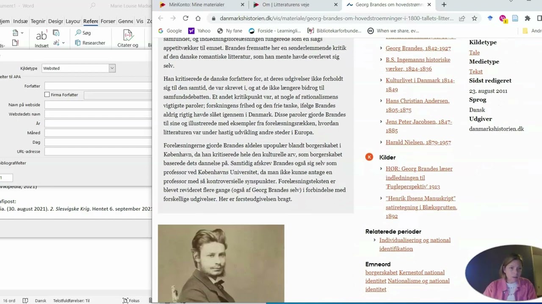Open the Design ribbon tab
The height and width of the screenshot is (304, 542).
click(x=55, y=21)
